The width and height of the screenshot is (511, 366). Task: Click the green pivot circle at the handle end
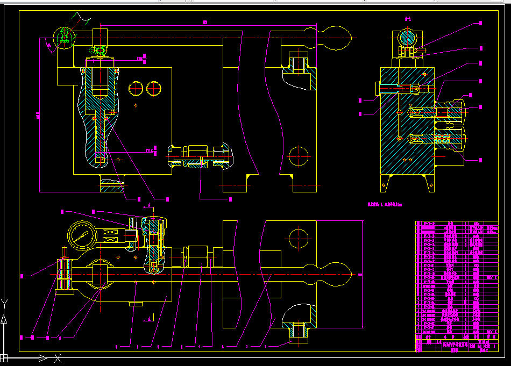point(64,38)
